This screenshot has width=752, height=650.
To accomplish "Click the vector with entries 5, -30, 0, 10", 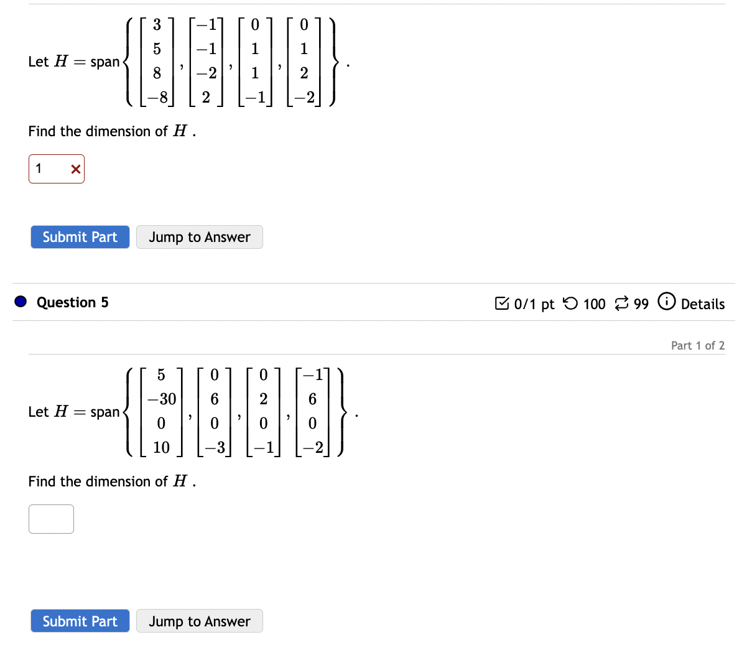I will coord(161,412).
